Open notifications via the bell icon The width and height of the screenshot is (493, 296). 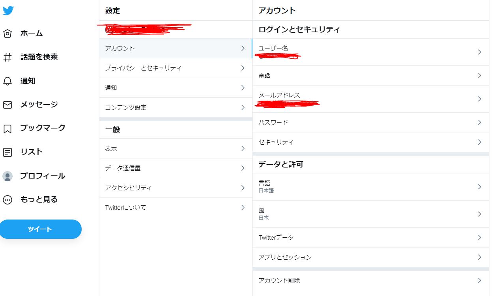7,81
